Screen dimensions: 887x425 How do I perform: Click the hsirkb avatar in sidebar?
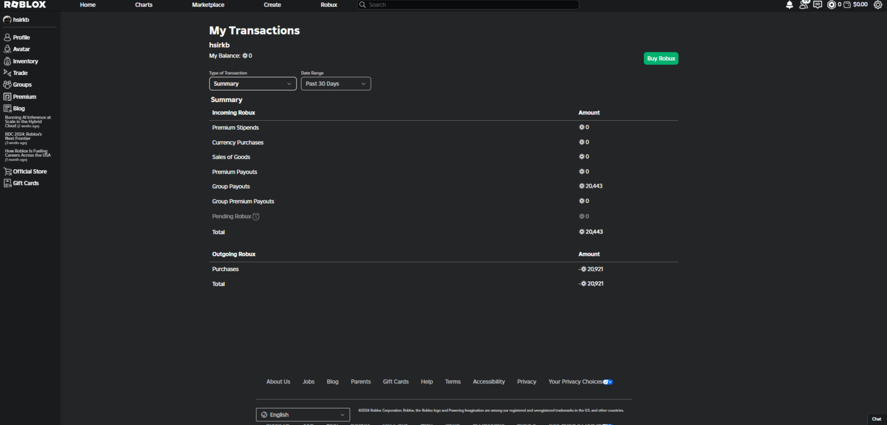tap(7, 20)
